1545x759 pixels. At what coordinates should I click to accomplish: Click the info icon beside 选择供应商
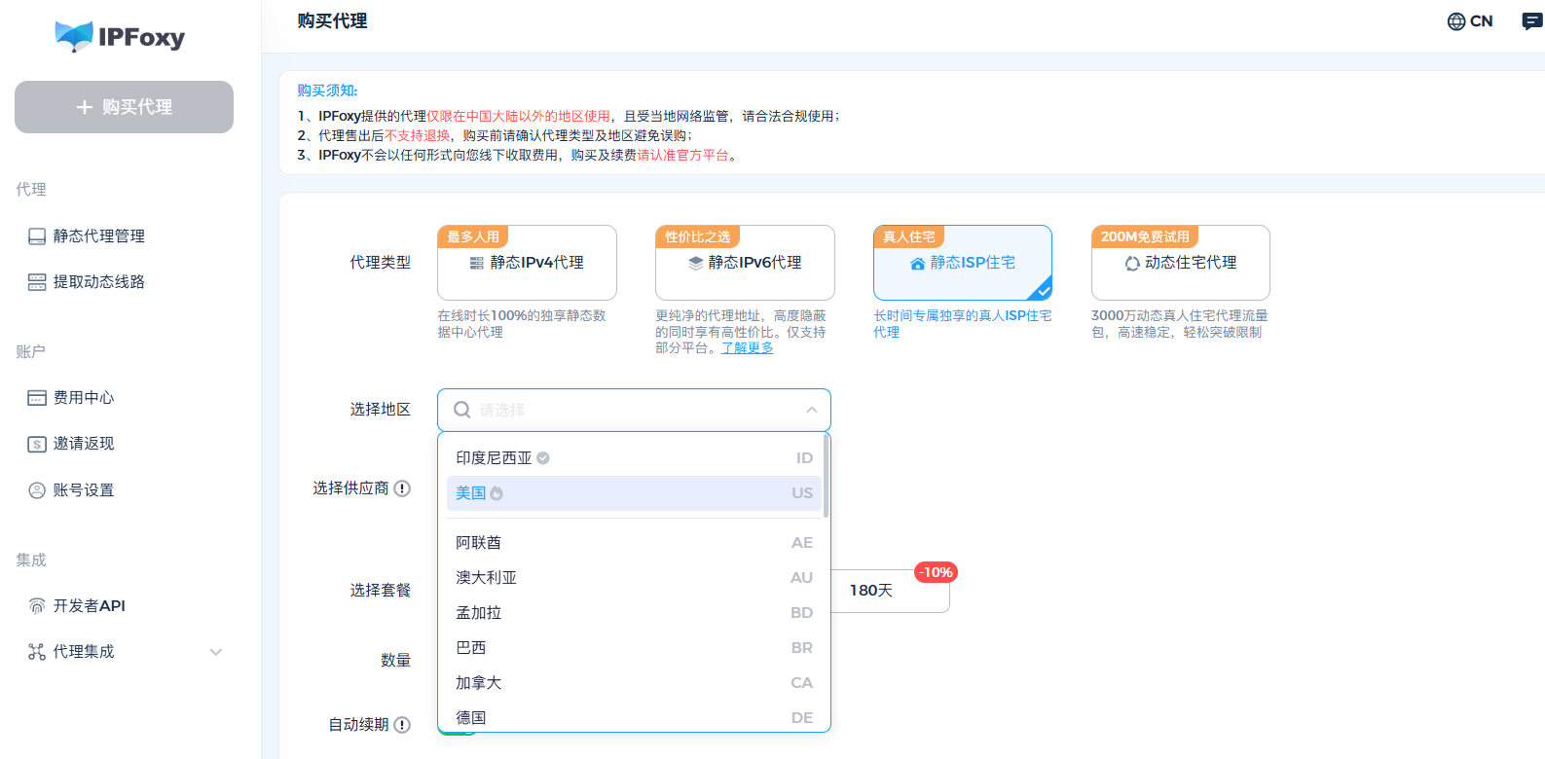[402, 488]
